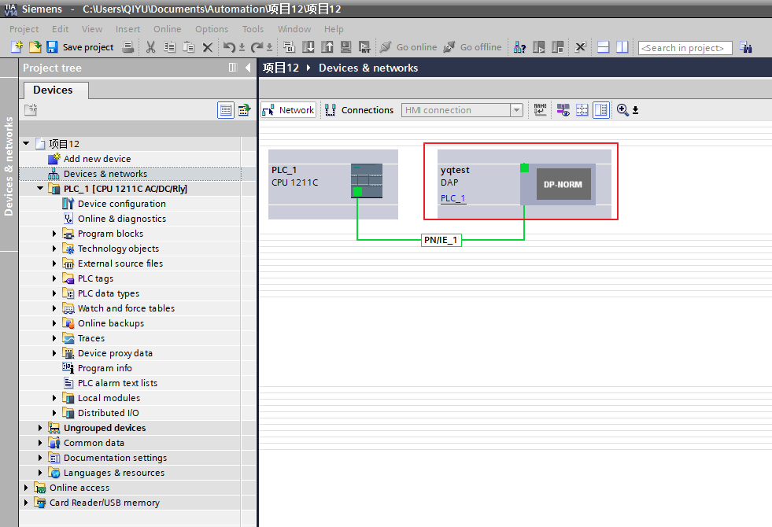Click the Accessible devices icon
Viewport: 772px width, 527px height.
(519, 47)
